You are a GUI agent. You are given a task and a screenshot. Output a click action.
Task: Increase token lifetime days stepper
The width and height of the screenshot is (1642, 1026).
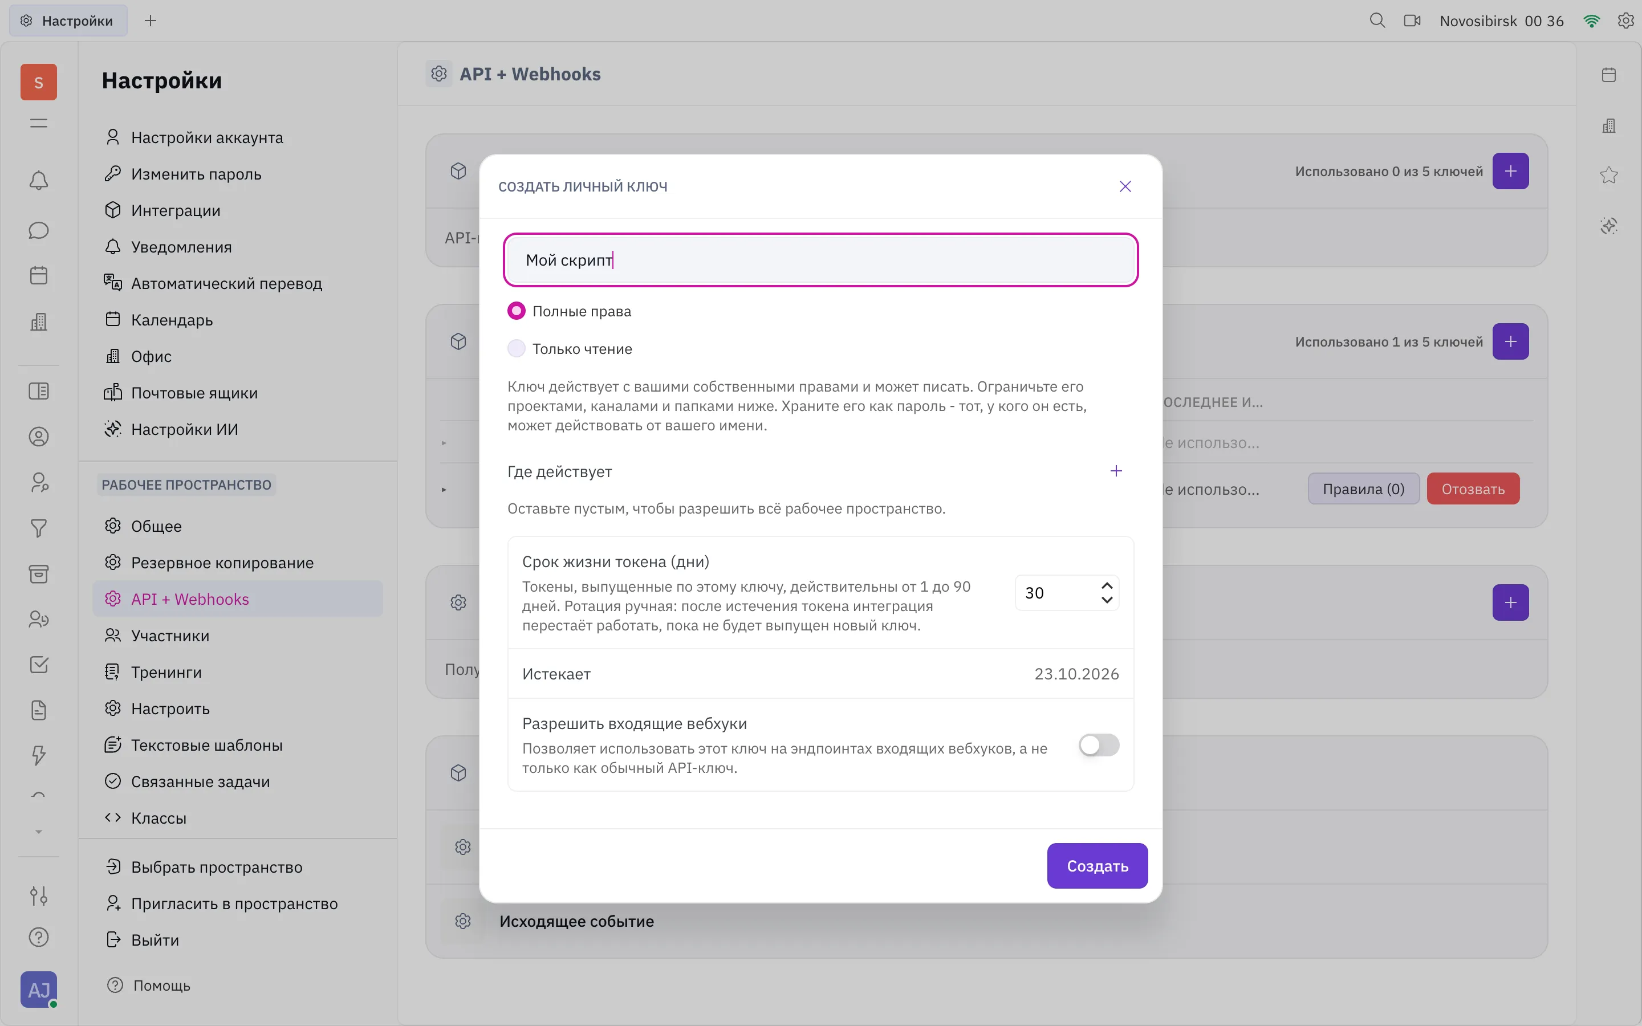[1107, 585]
